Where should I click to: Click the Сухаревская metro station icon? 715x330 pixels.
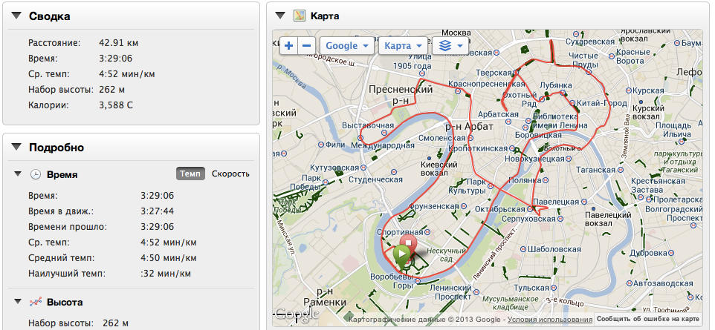pos(576,33)
